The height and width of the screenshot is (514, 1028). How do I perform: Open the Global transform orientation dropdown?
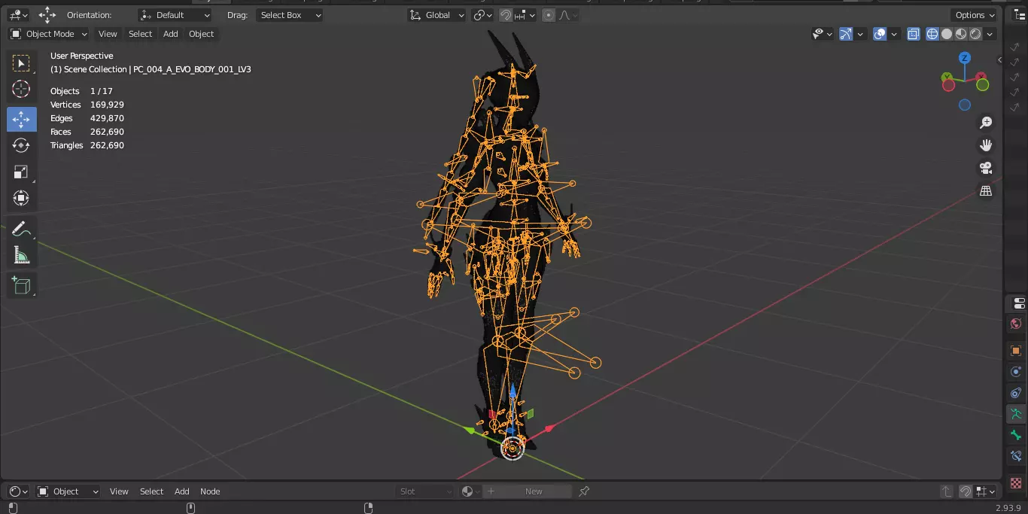(x=437, y=15)
